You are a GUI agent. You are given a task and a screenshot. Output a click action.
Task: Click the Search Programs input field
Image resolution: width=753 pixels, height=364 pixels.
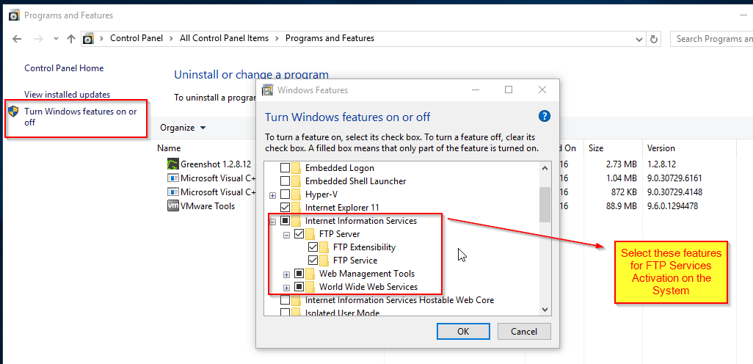[x=712, y=39]
